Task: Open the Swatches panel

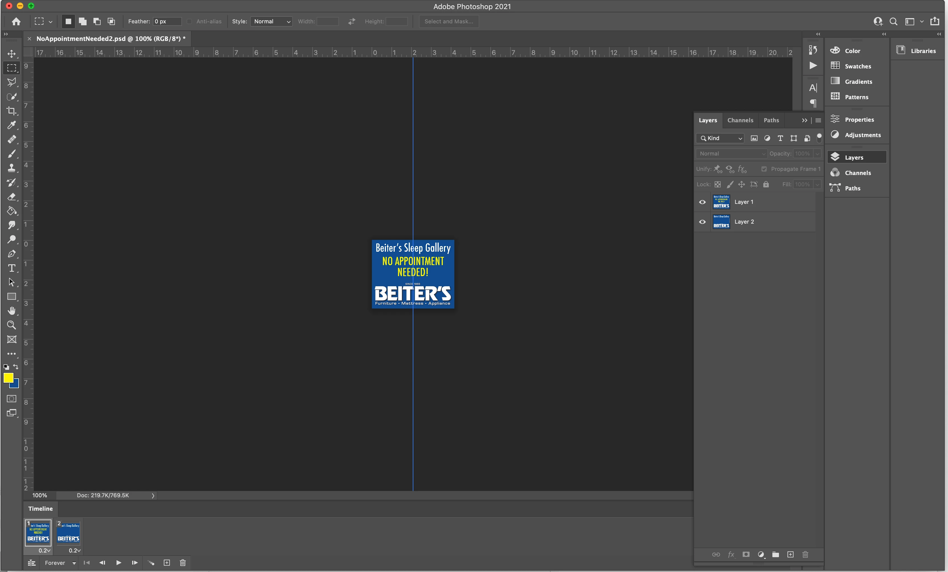Action: pos(857,66)
